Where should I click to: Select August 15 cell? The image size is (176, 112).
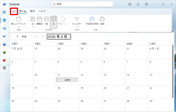[x=160, y=79]
